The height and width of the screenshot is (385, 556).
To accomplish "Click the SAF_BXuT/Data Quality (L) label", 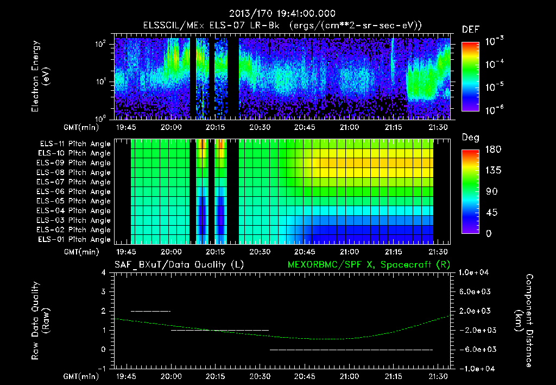I will [179, 265].
